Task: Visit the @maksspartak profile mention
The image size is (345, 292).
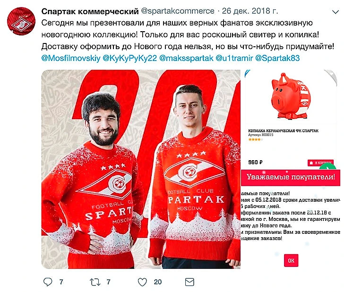Action: (186, 58)
